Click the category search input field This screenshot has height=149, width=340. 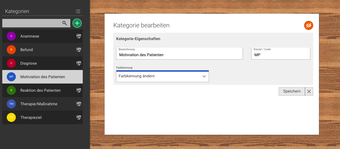point(36,23)
